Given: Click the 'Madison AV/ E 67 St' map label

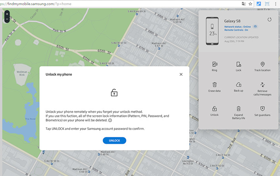Looking at the screenshot, I should point(159,44).
